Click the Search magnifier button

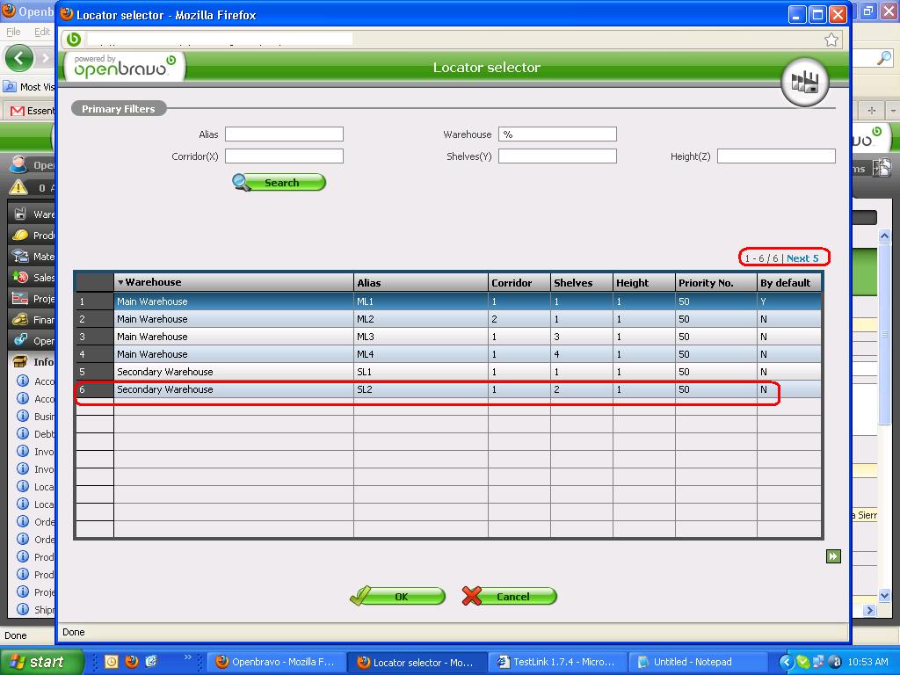[279, 182]
